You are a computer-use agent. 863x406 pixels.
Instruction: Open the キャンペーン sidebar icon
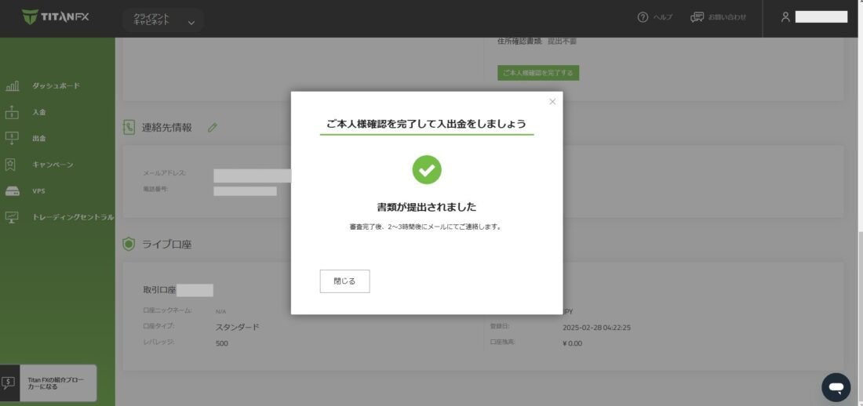tap(13, 165)
